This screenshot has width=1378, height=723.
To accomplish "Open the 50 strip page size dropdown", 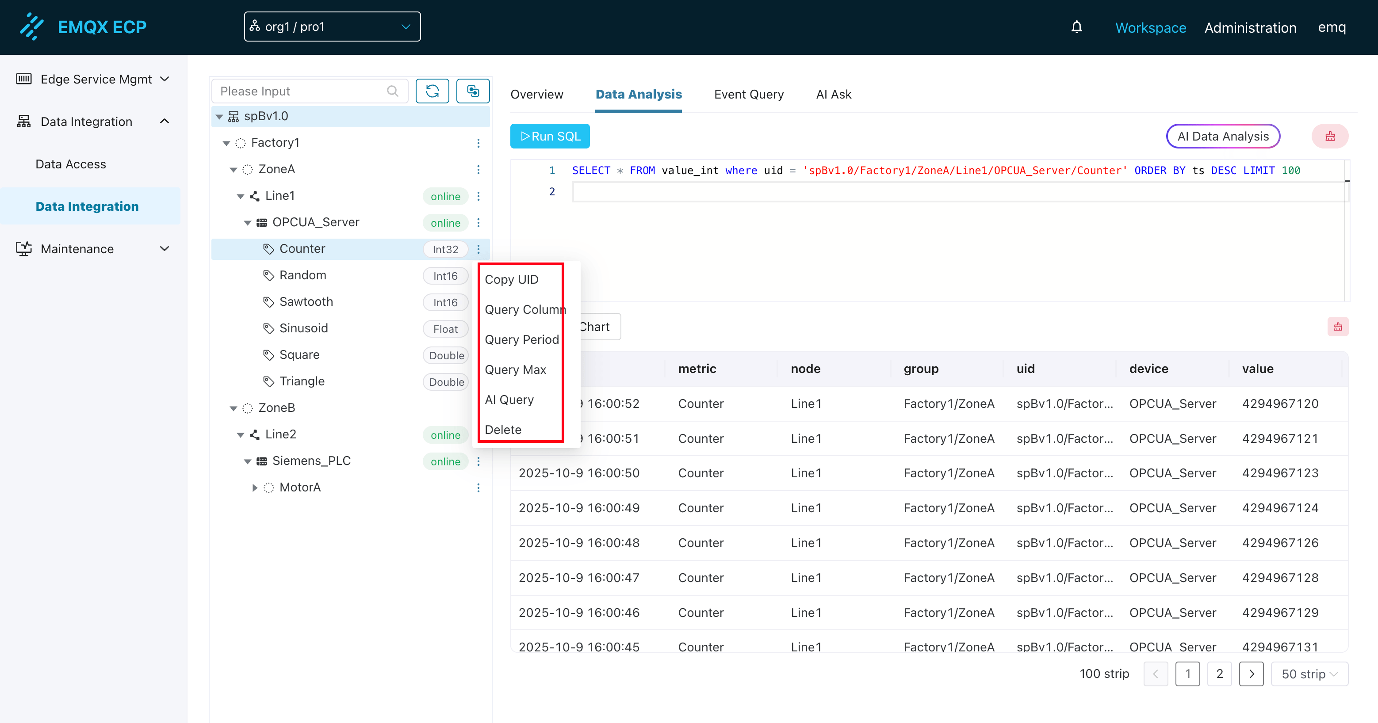I will pyautogui.click(x=1309, y=674).
